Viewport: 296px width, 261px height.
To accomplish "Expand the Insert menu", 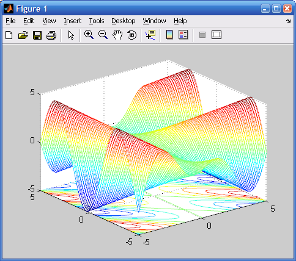I will [x=72, y=21].
